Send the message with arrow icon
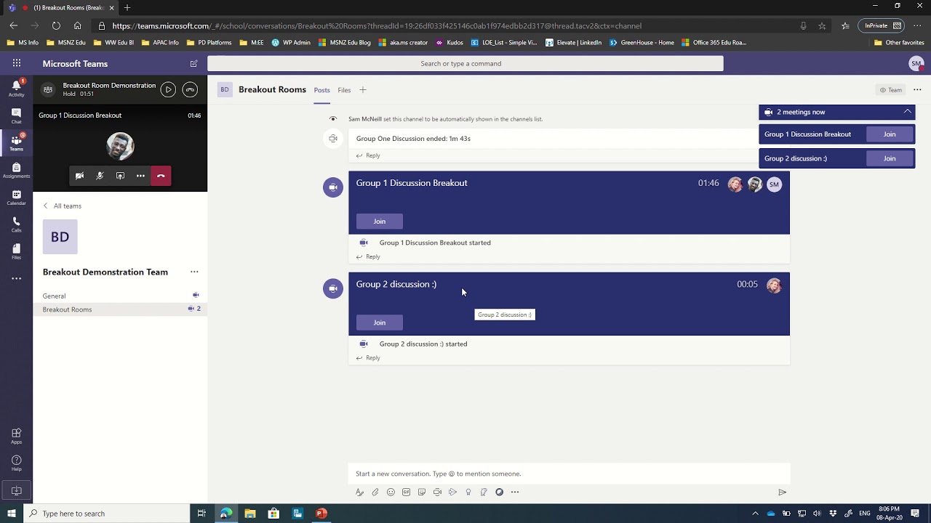The image size is (931, 523). pos(782,492)
